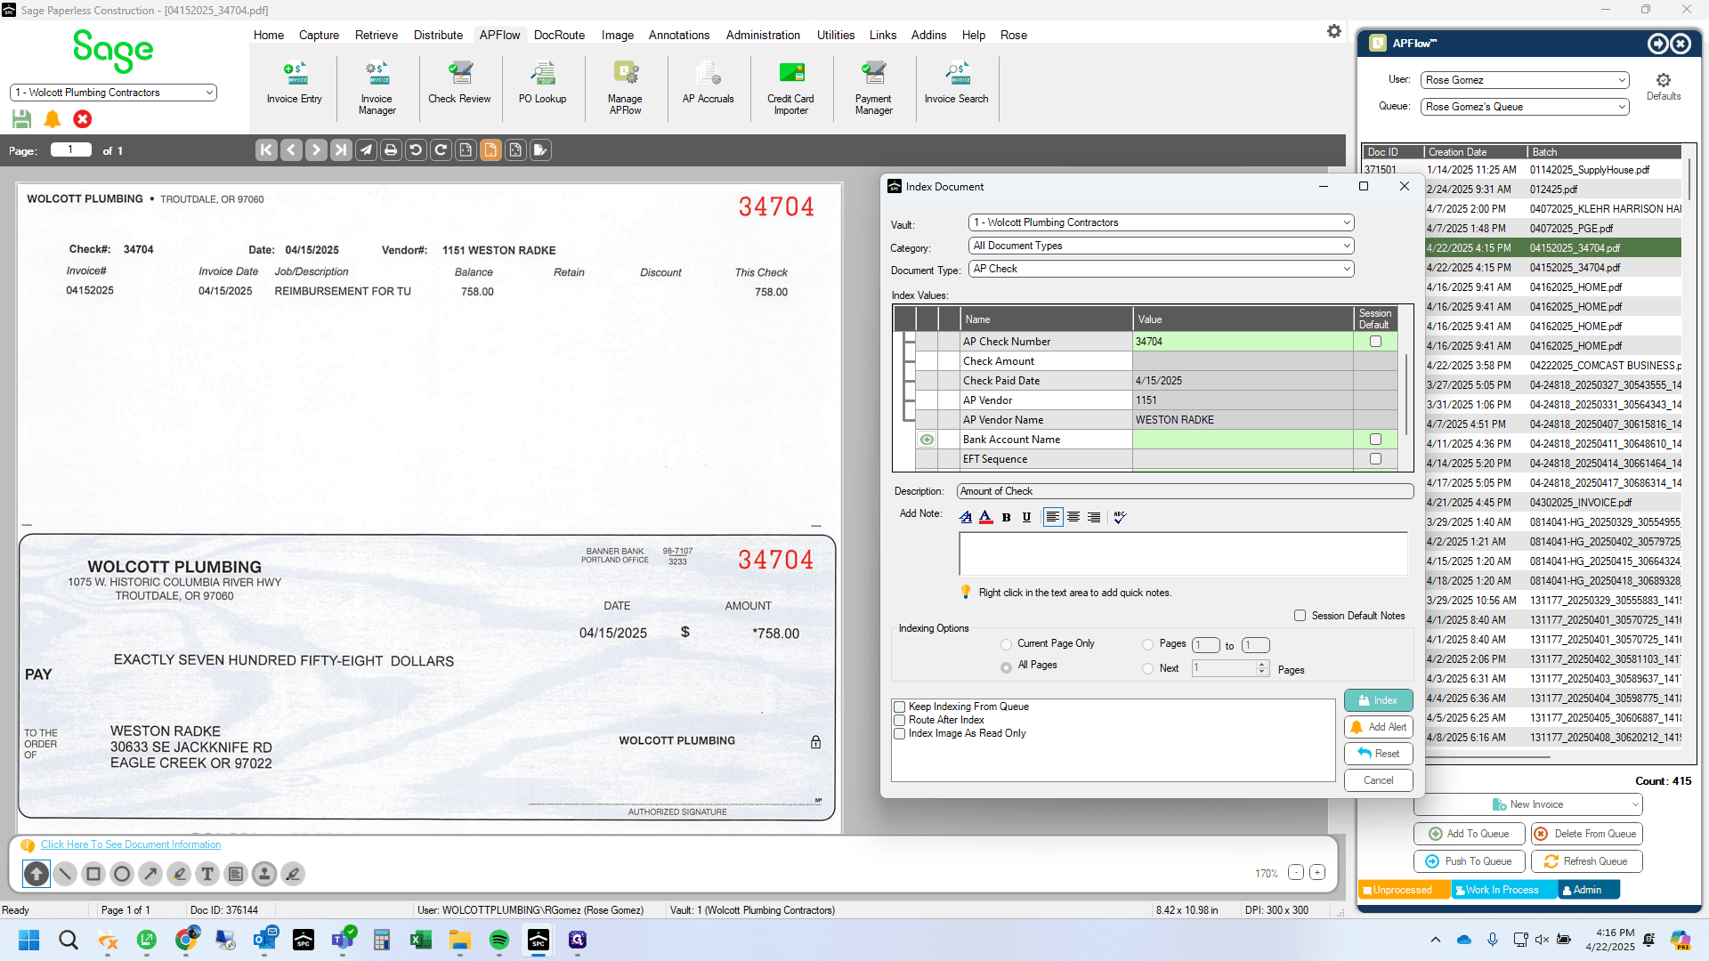This screenshot has width=1709, height=961.
Task: Open the Annotations menu
Action: tap(679, 36)
